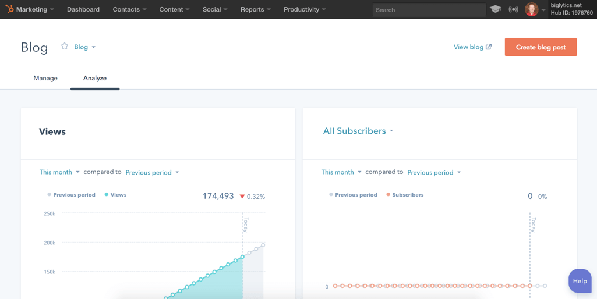Click the external link icon beside View blog
The image size is (597, 299).
[489, 47]
